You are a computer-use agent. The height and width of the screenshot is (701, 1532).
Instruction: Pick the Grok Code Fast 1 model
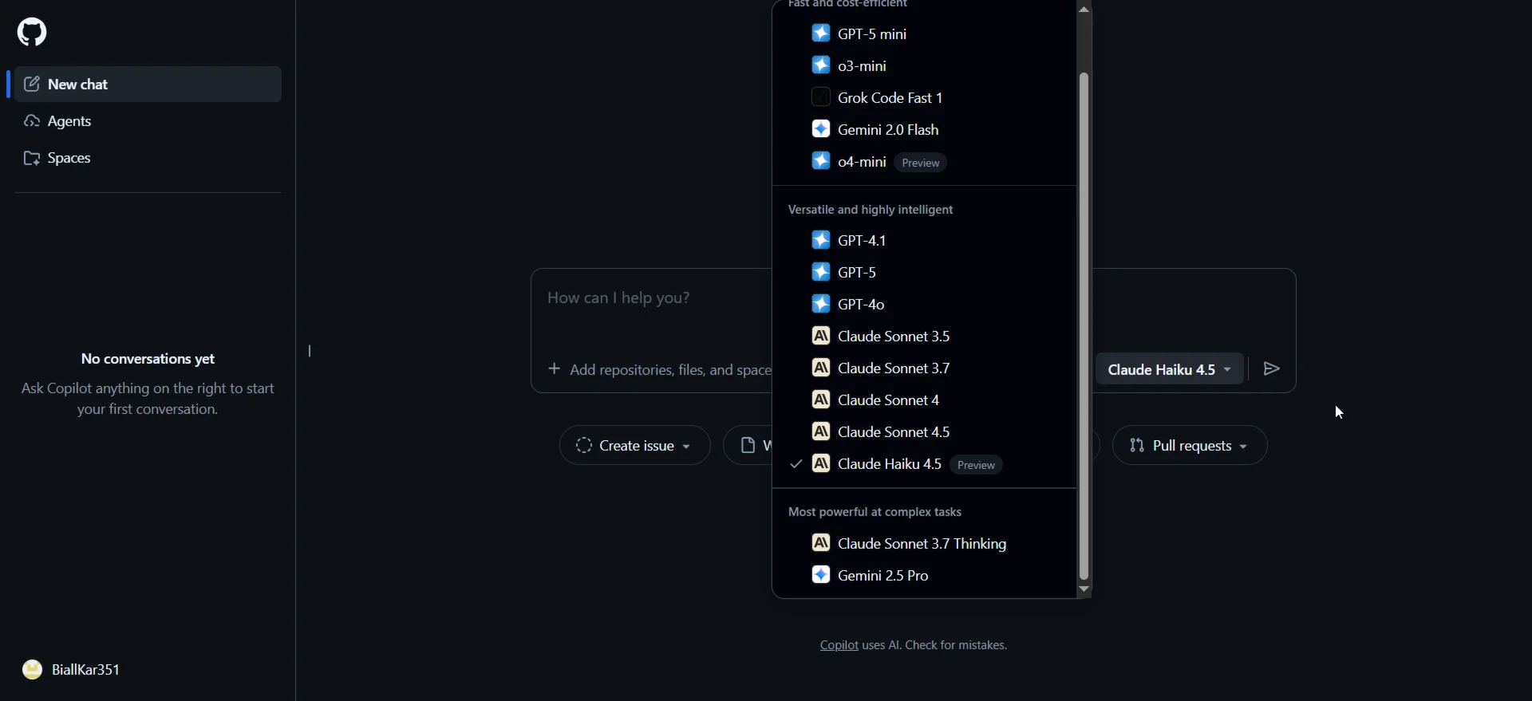924,97
